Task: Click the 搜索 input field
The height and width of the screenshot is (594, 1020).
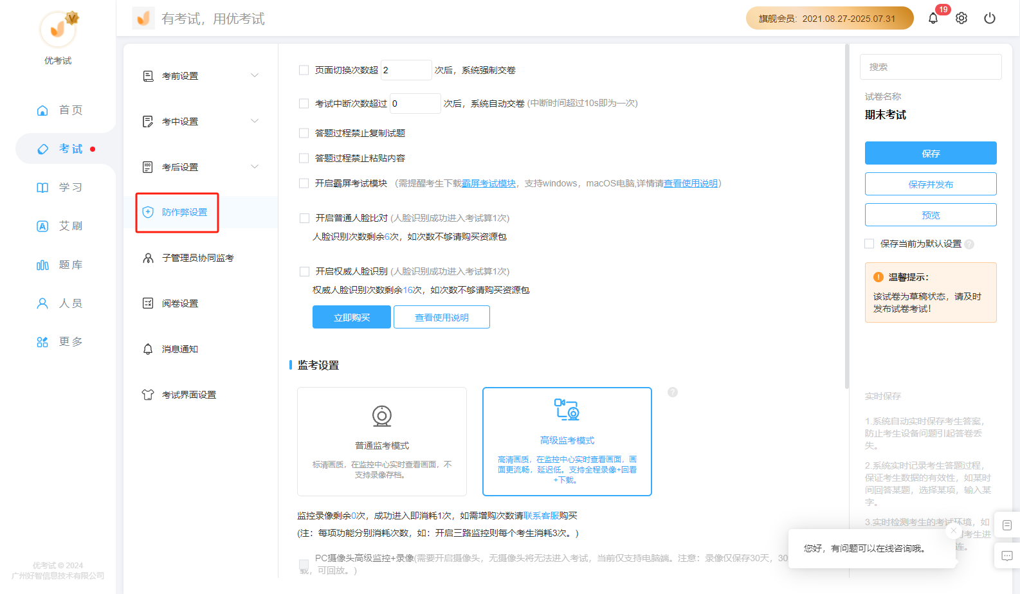Action: click(931, 67)
